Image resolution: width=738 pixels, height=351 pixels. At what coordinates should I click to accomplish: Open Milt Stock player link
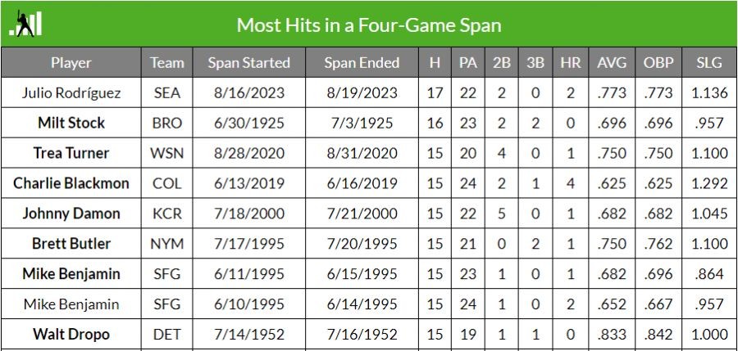pyautogui.click(x=71, y=123)
